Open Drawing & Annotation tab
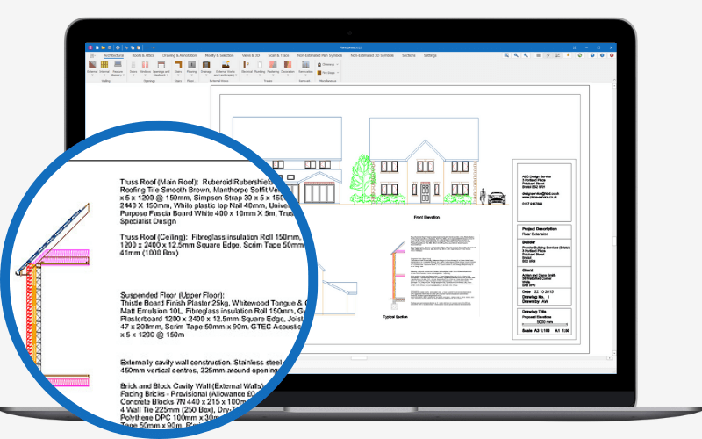702x439 pixels. point(180,55)
